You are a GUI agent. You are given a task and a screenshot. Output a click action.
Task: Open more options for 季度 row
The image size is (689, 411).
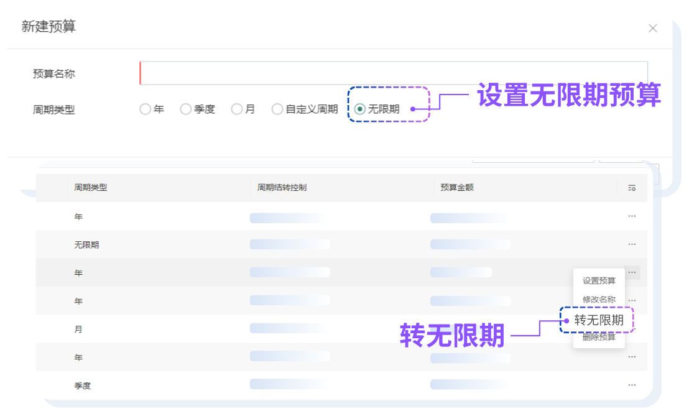632,385
